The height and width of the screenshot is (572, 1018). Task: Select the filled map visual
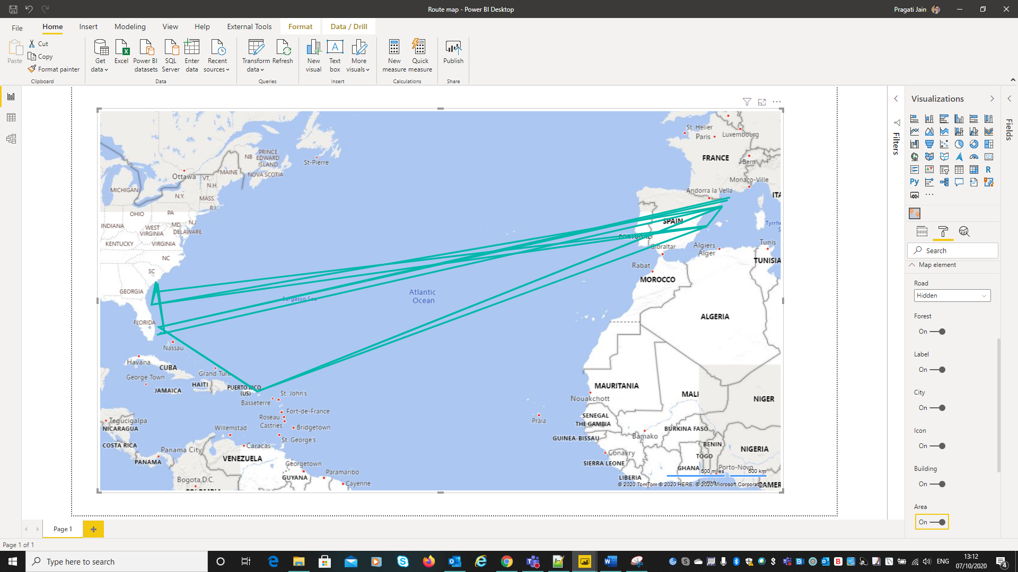coord(929,157)
